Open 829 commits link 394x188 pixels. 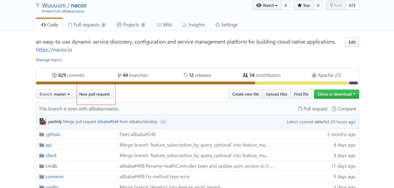[x=68, y=75]
